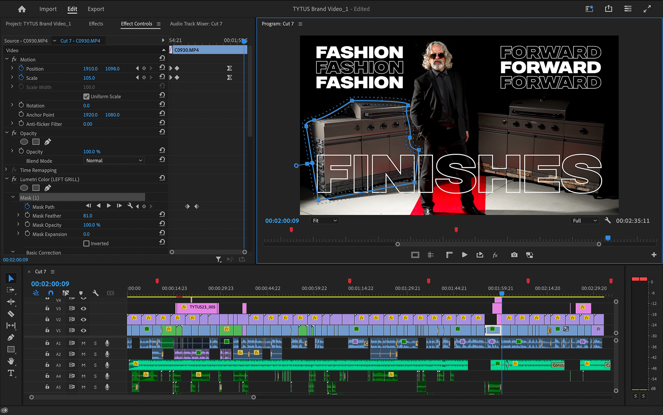Click the Export Frame camera icon
This screenshot has width=663, height=415.
coord(514,255)
